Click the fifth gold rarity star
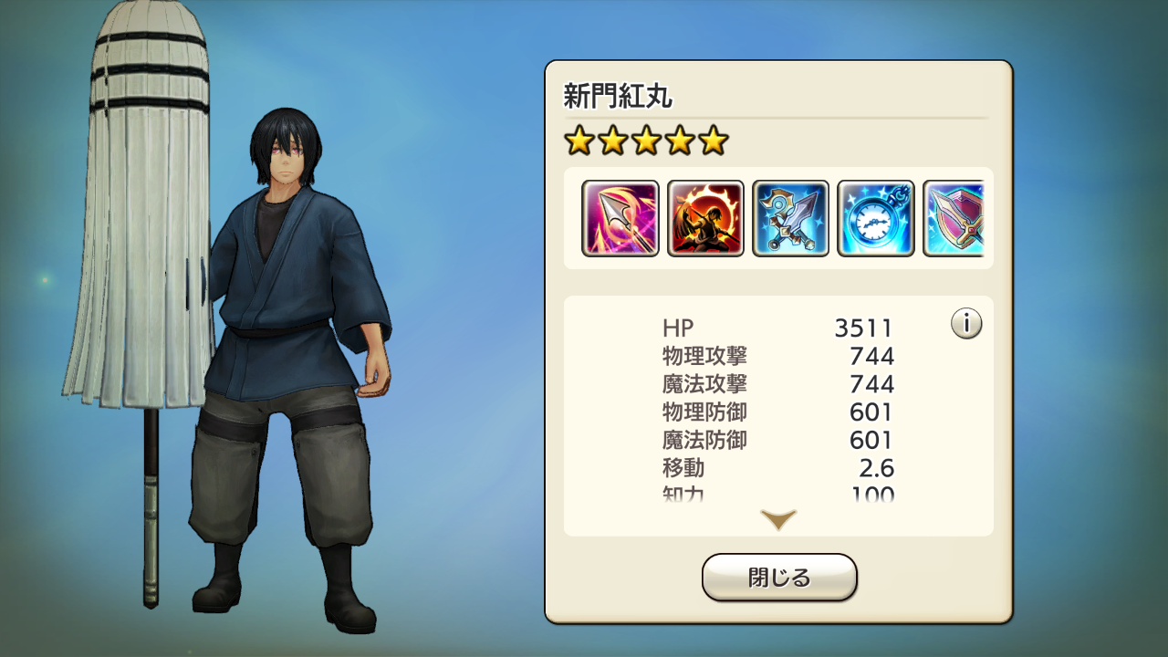1168x657 pixels. point(714,141)
